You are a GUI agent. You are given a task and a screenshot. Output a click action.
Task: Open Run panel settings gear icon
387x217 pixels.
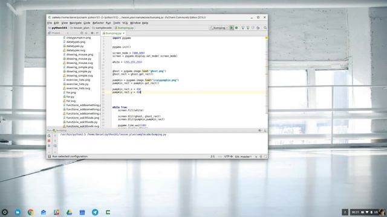tap(259, 130)
